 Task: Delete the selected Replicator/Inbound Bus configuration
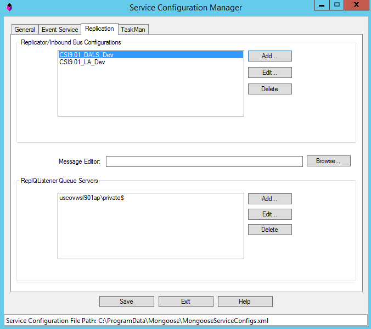(269, 89)
